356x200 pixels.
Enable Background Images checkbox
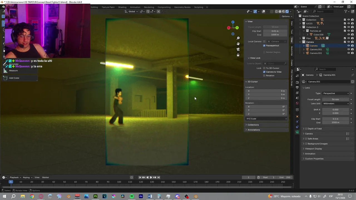pyautogui.click(x=306, y=144)
